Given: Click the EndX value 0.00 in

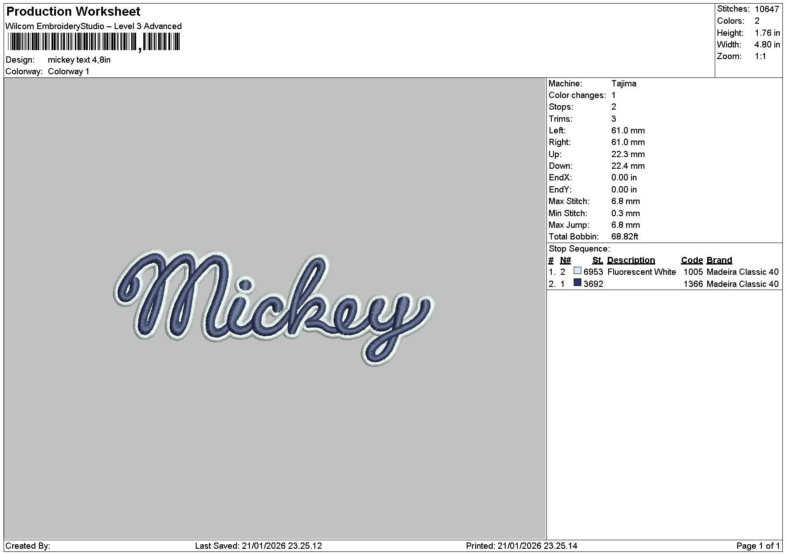Looking at the screenshot, I should 624,177.
